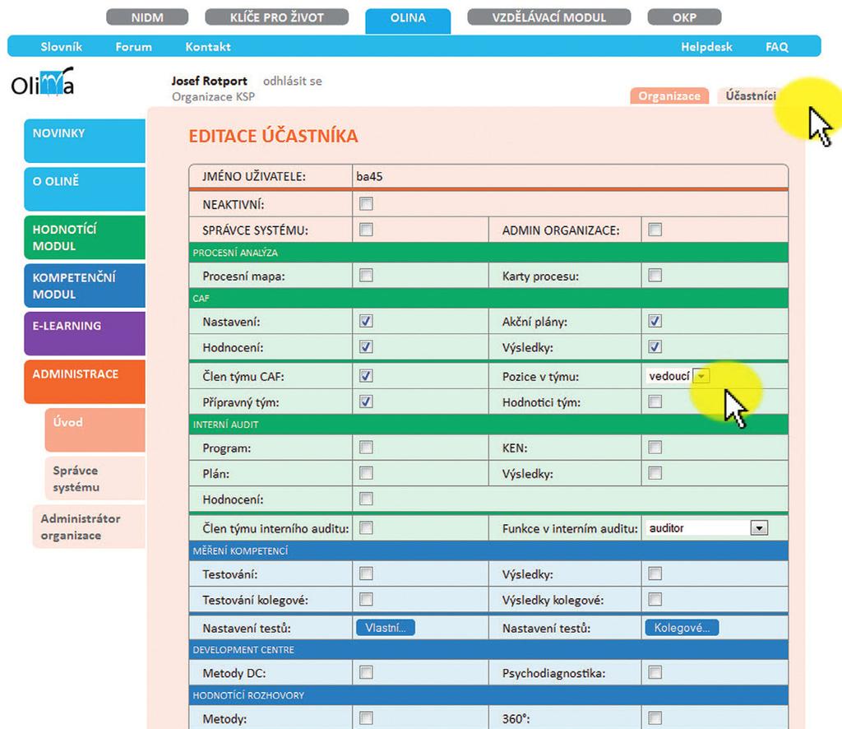
Task: Check Výsledky kolegové checkbox
Action: coord(655,599)
